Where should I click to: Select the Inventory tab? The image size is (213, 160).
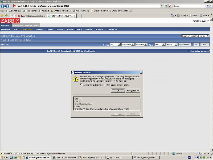[x=18, y=25]
